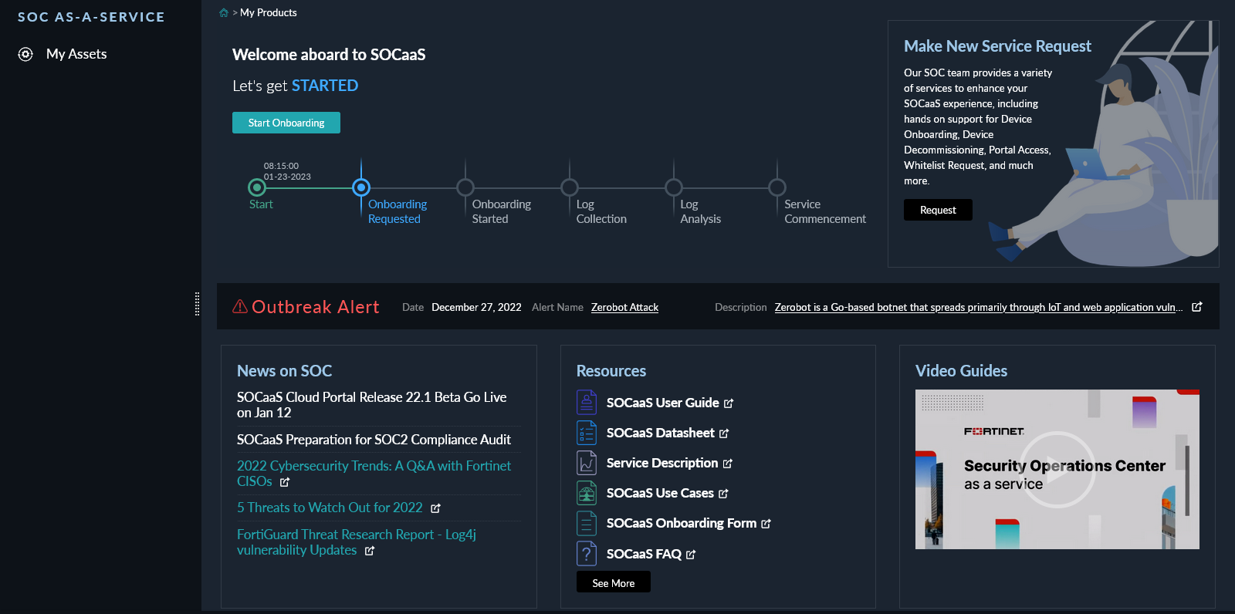1235x614 pixels.
Task: Open the SOCaaS FAQ resource
Action: (x=644, y=554)
